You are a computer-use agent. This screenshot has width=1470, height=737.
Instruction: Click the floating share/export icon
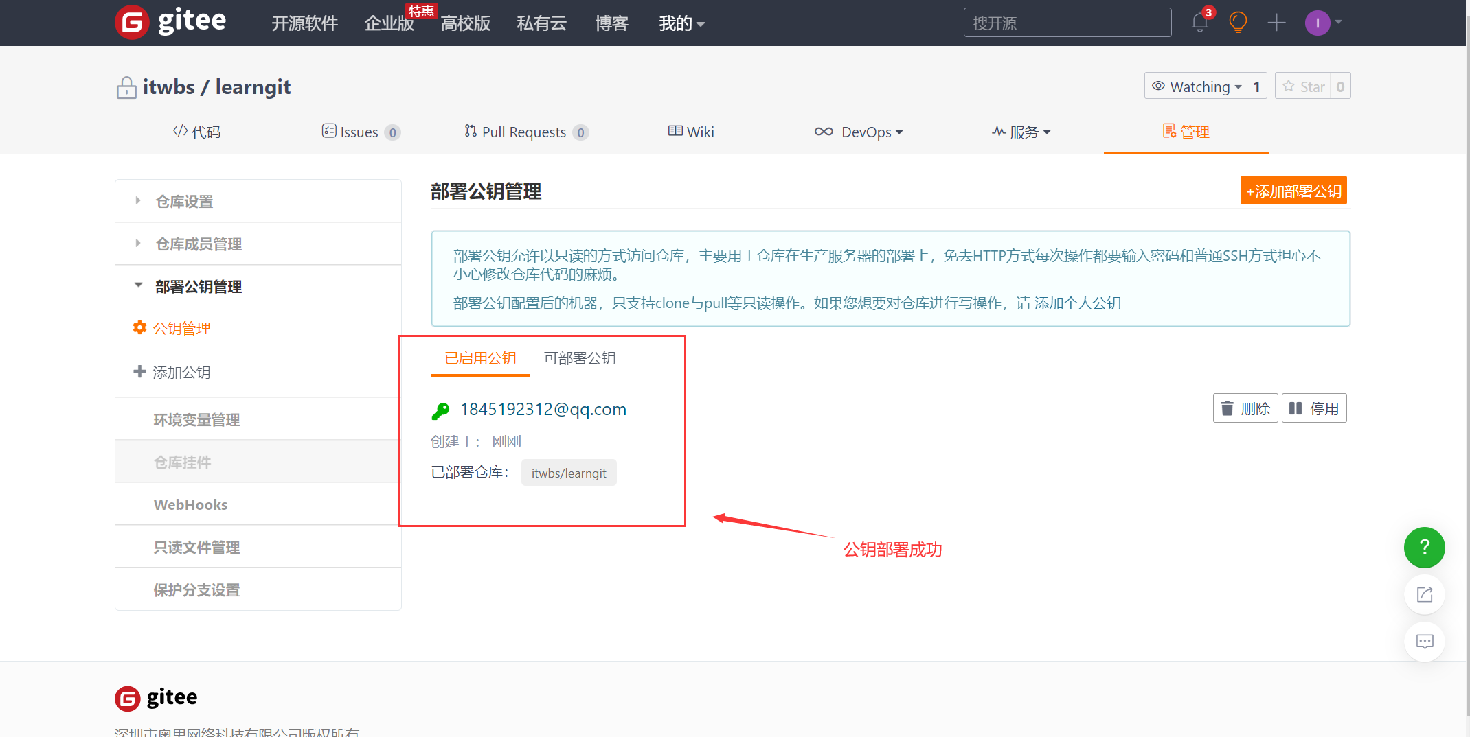pyautogui.click(x=1424, y=594)
